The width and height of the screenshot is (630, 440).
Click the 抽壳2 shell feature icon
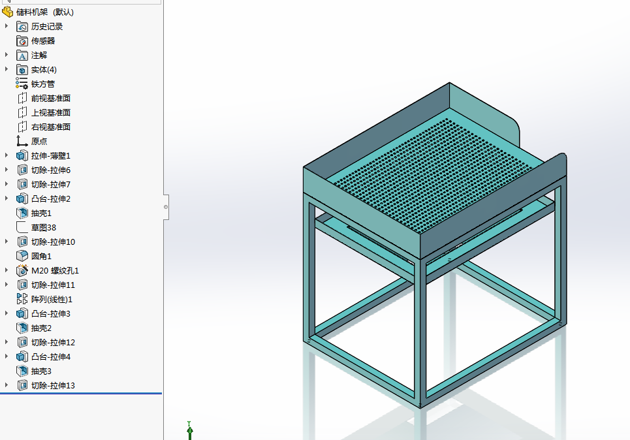[22, 328]
